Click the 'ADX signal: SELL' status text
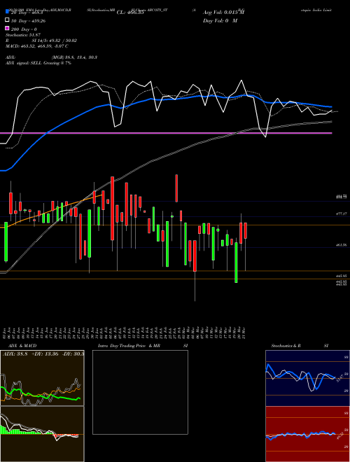 pyautogui.click(x=38, y=63)
